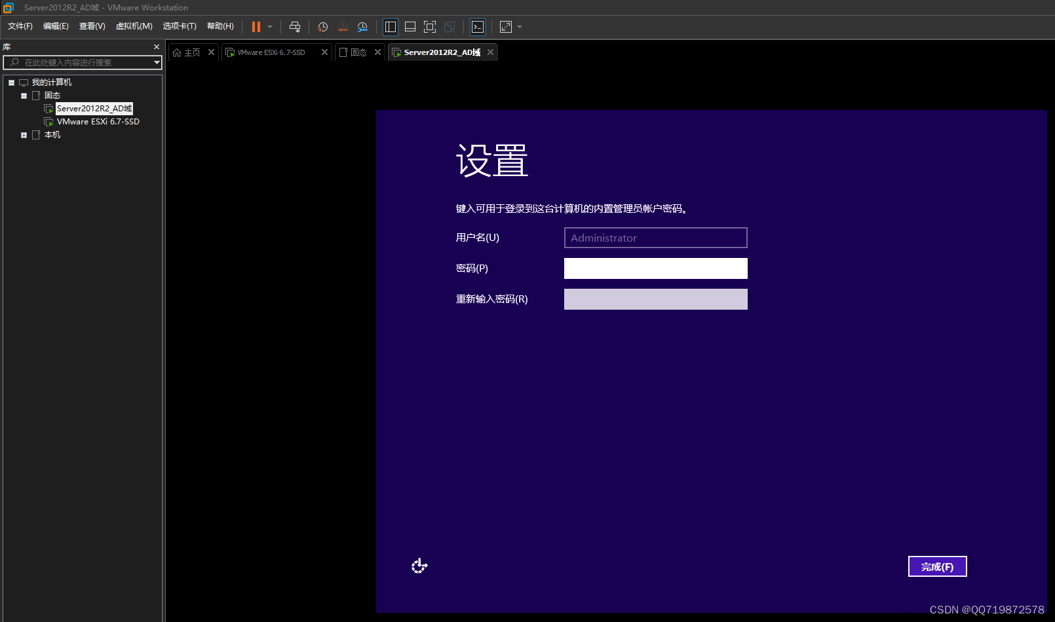The height and width of the screenshot is (622, 1055).
Task: Toggle the thumbnail bar view
Action: 410,27
